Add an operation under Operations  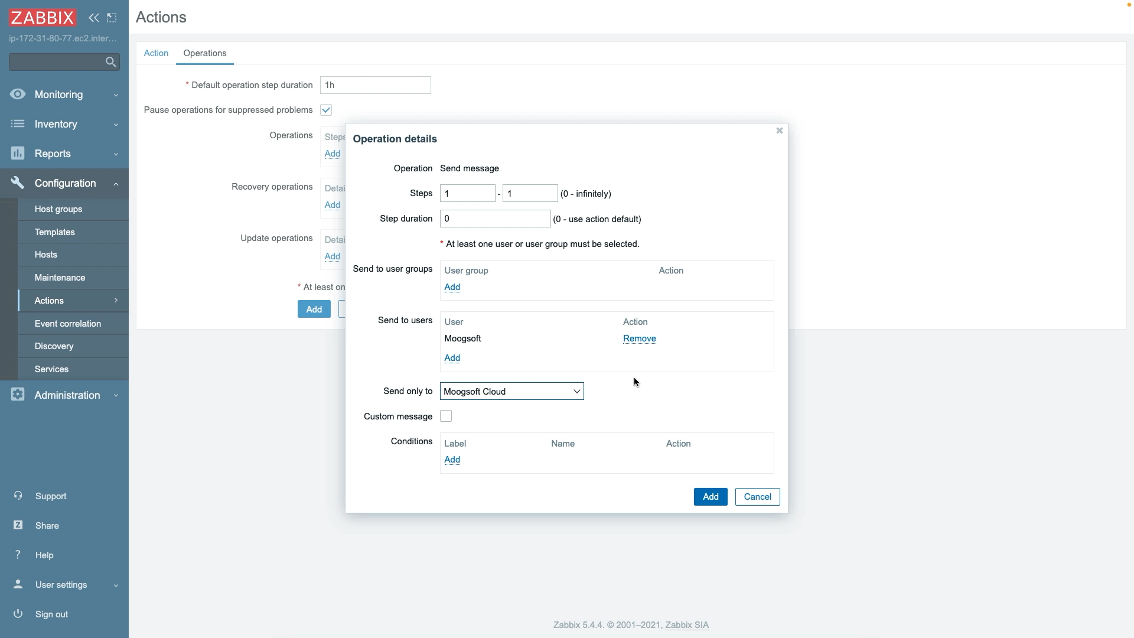(333, 154)
